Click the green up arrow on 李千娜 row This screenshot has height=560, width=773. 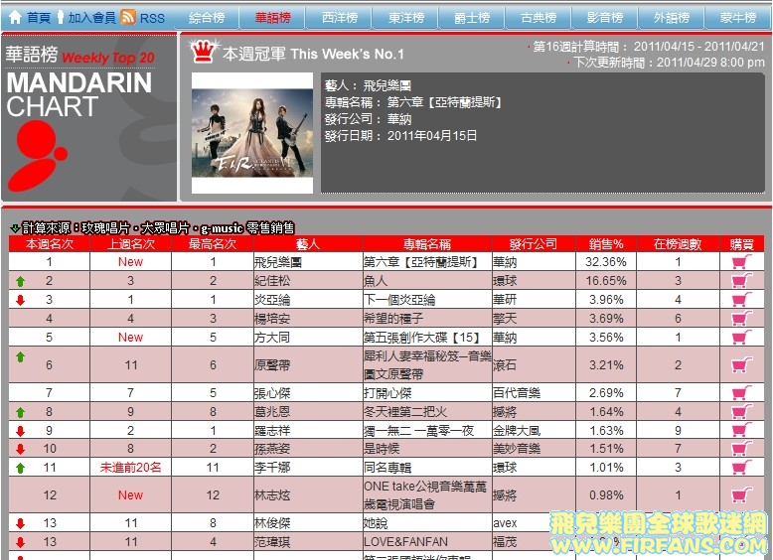pos(20,468)
